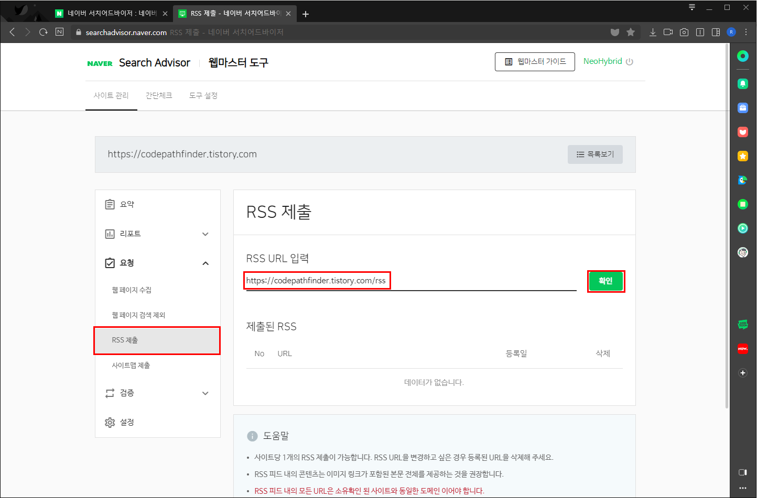Reload the current page
757x498 pixels.
44,32
